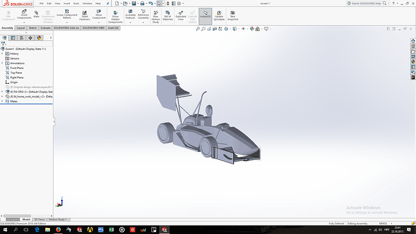Viewport: 416px width, 234px height.
Task: Click the Rebuild traffic light icon
Action: (x=168, y=4)
